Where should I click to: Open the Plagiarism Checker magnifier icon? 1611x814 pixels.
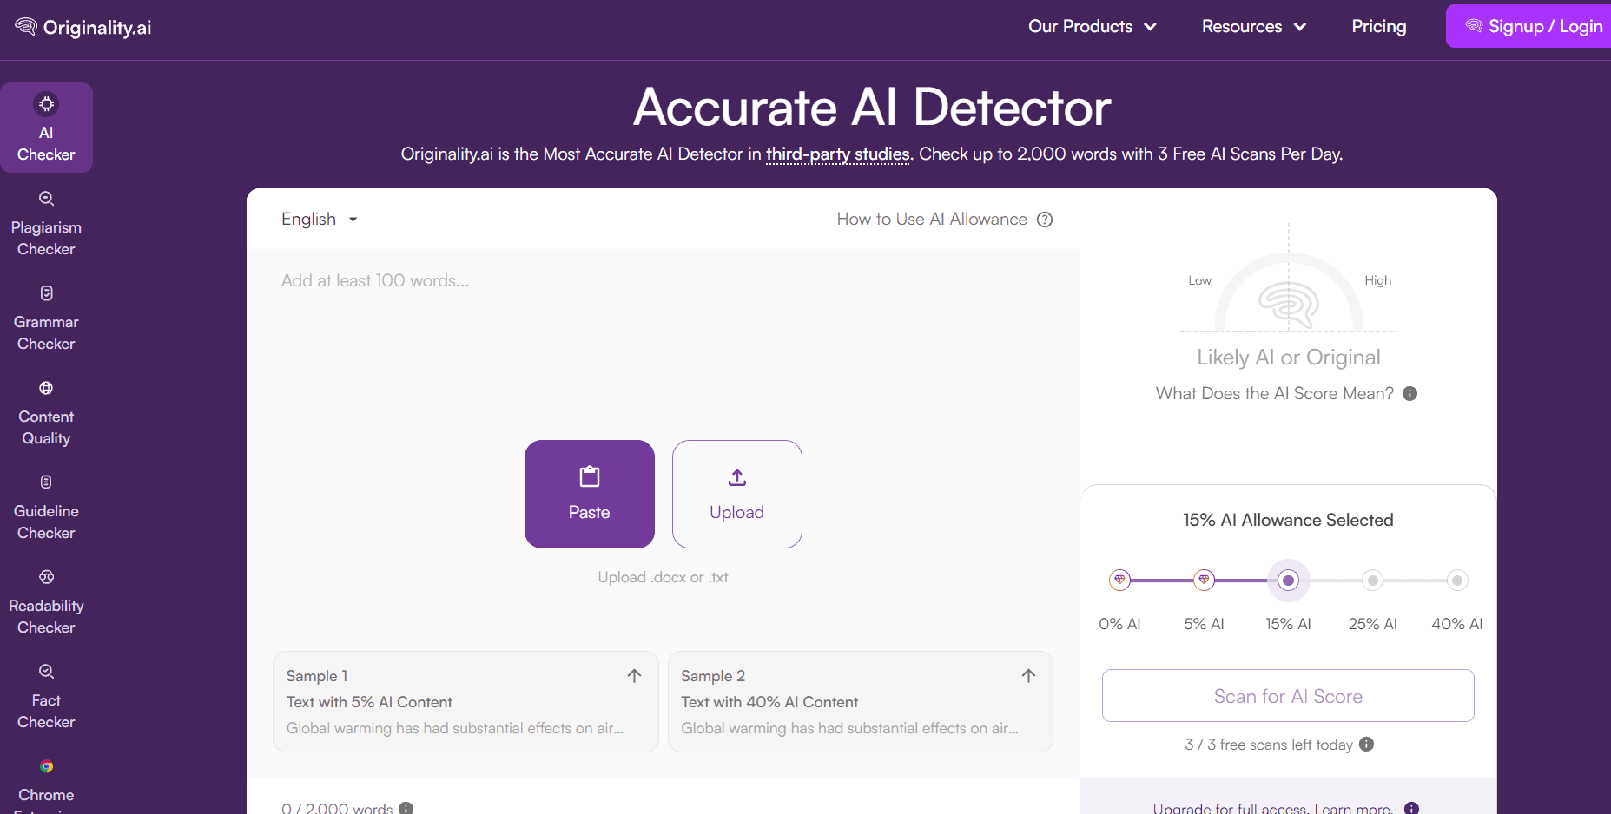[46, 199]
